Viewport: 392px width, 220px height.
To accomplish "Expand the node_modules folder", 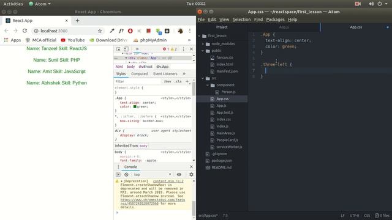I will coord(203,44).
